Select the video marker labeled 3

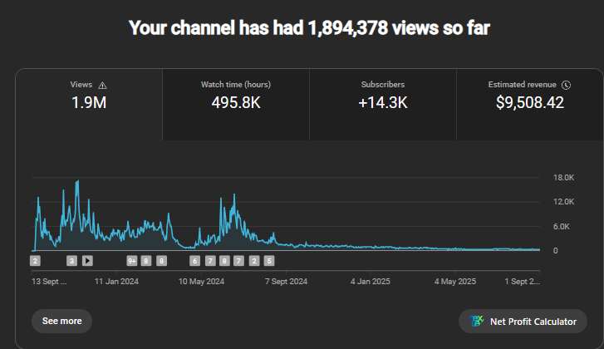[x=72, y=260]
